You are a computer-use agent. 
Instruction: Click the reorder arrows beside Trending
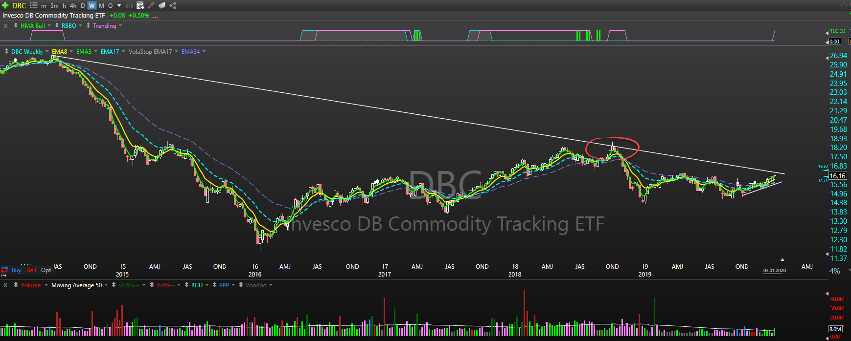point(88,25)
